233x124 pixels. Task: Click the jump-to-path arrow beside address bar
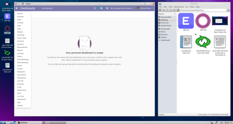pos(228,10)
